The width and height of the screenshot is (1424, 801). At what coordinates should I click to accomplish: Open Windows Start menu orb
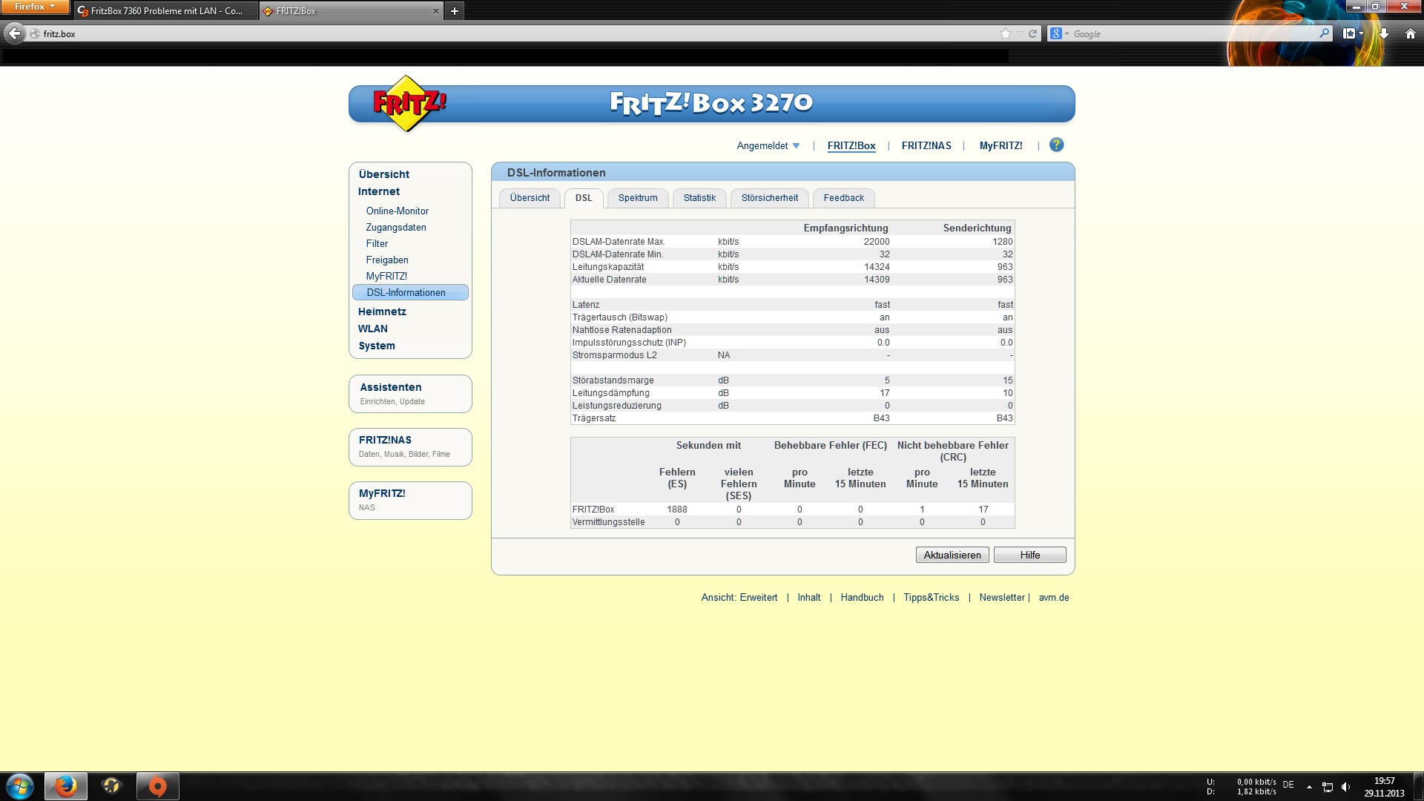point(20,786)
